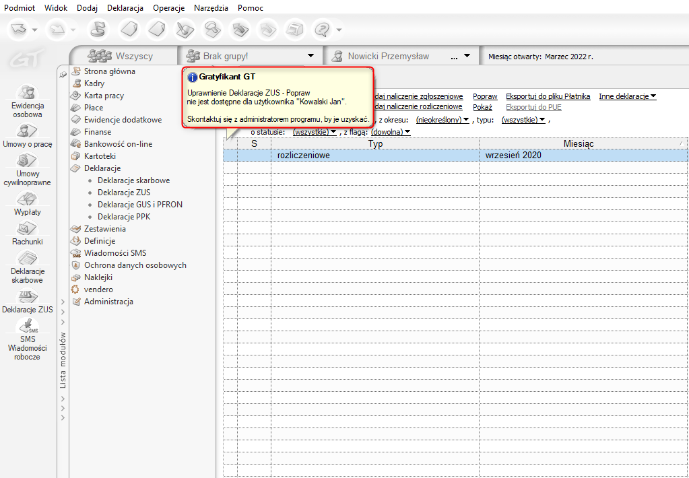Expand the typu (wszystkie) filter dropdown
This screenshot has width=689, height=478.
click(523, 119)
